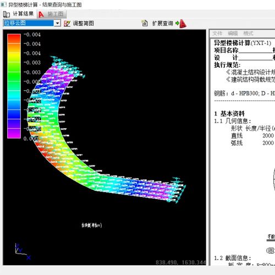
Task: Click the coordinate readout 838.490, 1630.344
Action: tap(181, 262)
